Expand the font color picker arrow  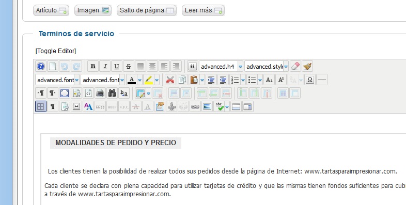pos(140,80)
